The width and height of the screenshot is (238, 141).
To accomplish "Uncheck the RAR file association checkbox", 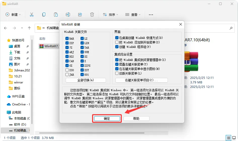I will click(67, 38).
